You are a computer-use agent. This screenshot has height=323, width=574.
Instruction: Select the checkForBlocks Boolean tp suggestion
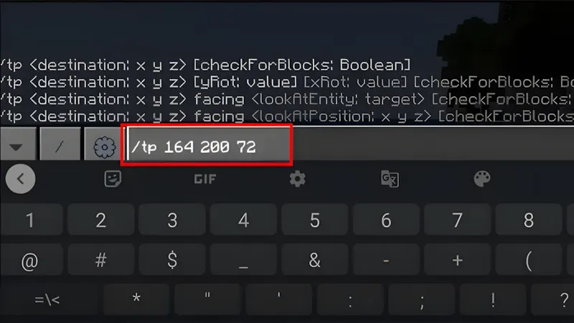[205, 65]
